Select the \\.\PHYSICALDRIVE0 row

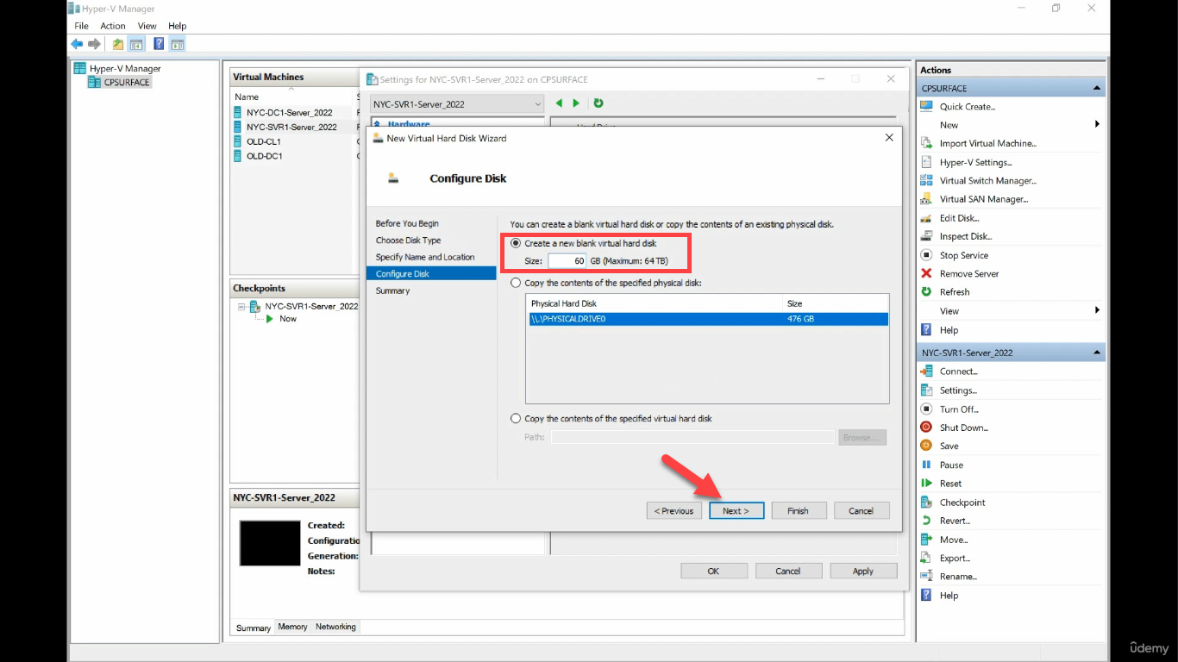pyautogui.click(x=707, y=319)
